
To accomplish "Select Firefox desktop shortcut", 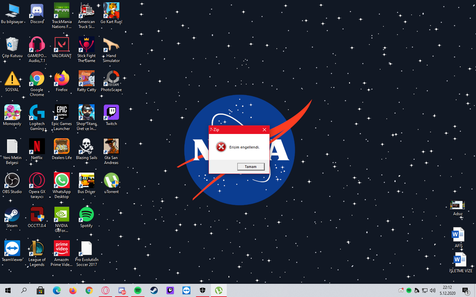I will (62, 82).
